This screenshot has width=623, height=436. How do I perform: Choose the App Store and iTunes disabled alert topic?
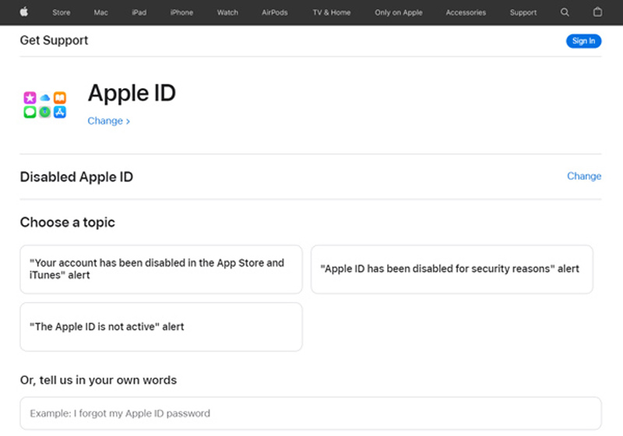click(161, 269)
